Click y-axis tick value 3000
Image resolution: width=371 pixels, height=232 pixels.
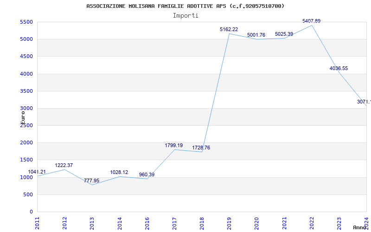coord(26,109)
